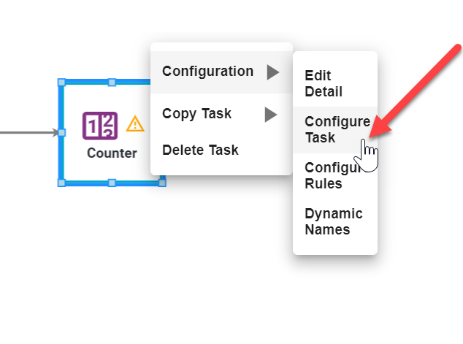Click the top-left resize handle of Counter
This screenshot has height=344, width=463.
coord(62,83)
